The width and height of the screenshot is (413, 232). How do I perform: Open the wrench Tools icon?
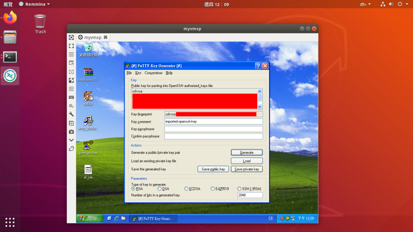pyautogui.click(x=71, y=114)
